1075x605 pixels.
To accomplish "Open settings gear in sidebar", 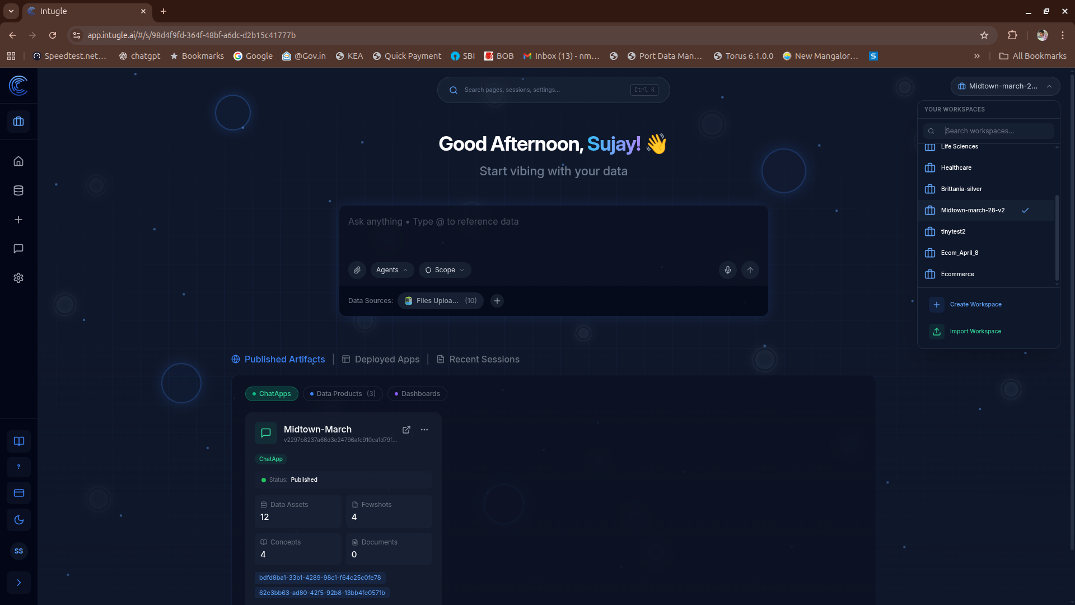I will click(x=18, y=278).
